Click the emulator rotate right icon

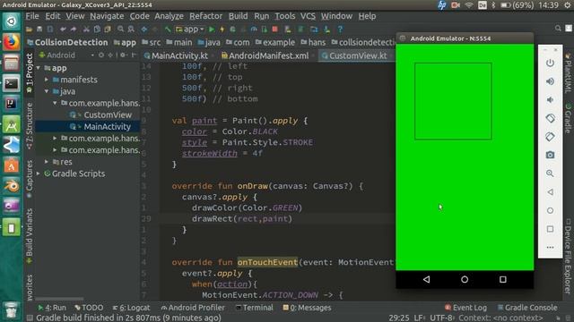550,137
